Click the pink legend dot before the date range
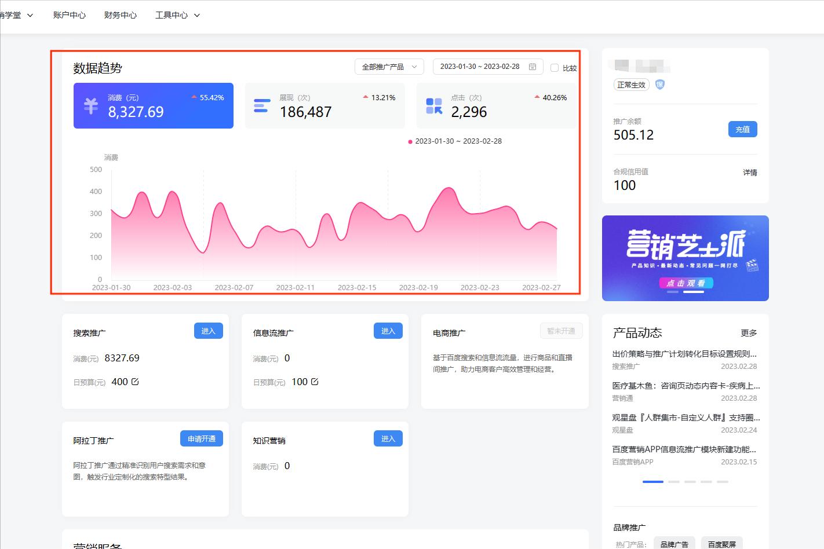 [410, 141]
